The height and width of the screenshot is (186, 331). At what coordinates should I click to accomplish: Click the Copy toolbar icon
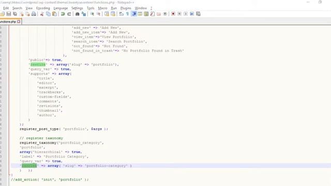pyautogui.click(x=48, y=14)
